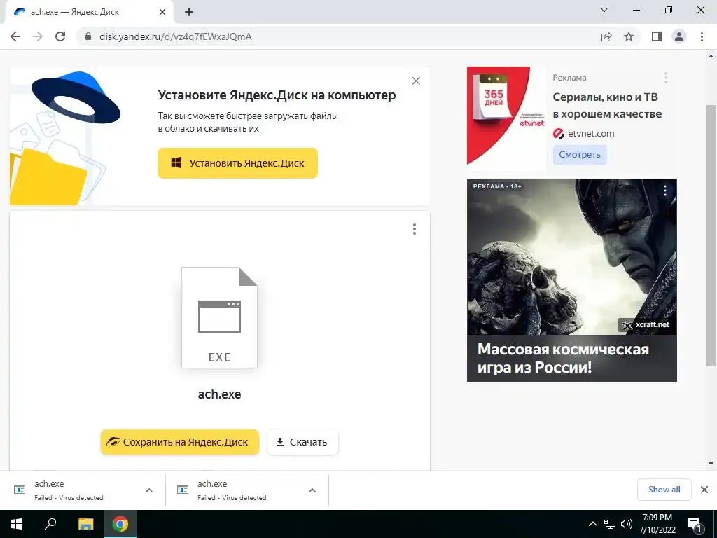Viewport: 717px width, 538px height.
Task: Close the downloads bar
Action: 704,490
